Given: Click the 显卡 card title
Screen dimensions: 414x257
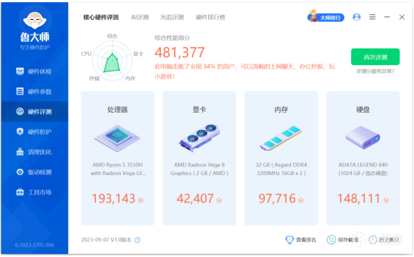Looking at the screenshot, I should 199,109.
